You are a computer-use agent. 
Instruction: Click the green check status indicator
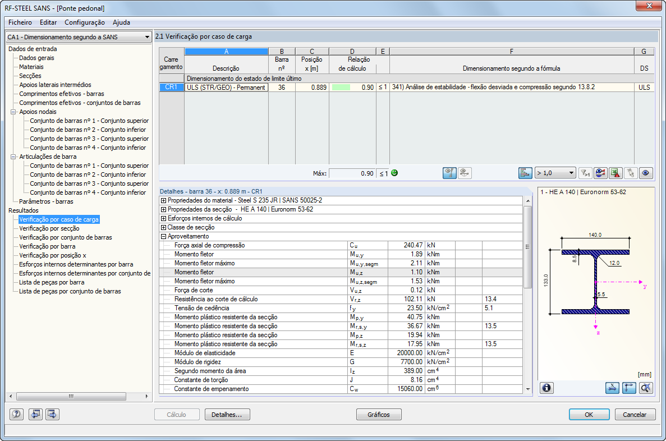point(394,173)
